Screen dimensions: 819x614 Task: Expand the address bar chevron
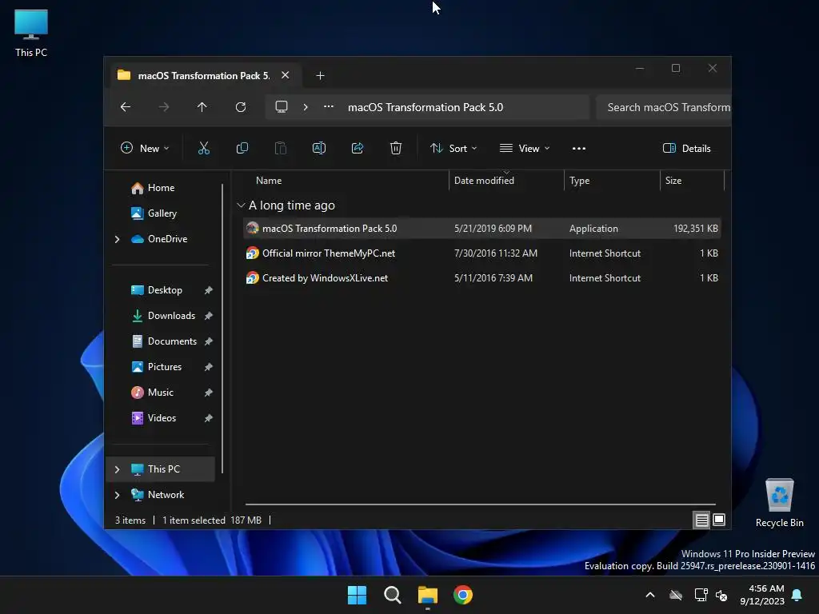(306, 107)
